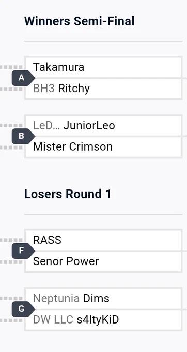Select BH3 Ritchy entrant row
187x352 pixels.
tap(103, 89)
